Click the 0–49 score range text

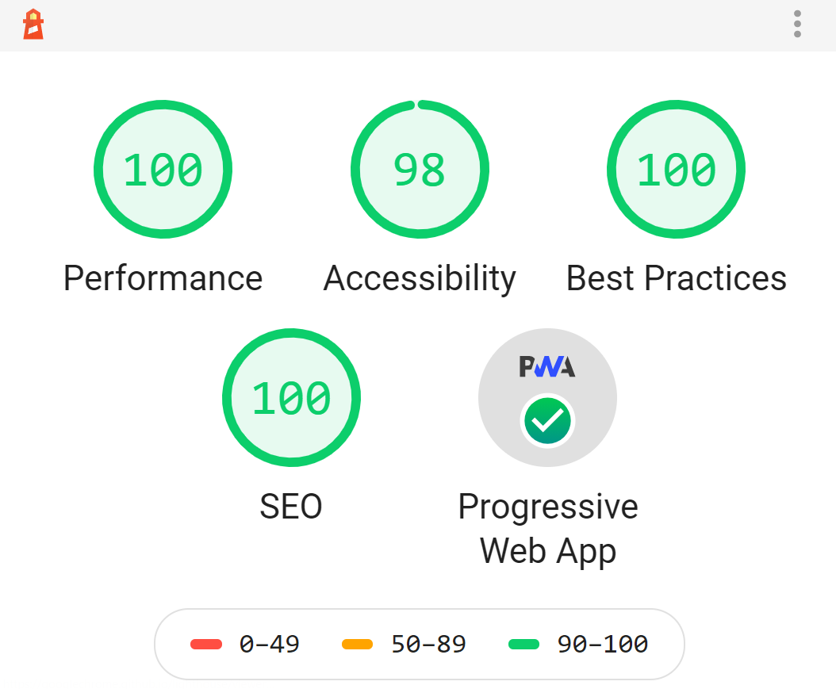pyautogui.click(x=269, y=645)
